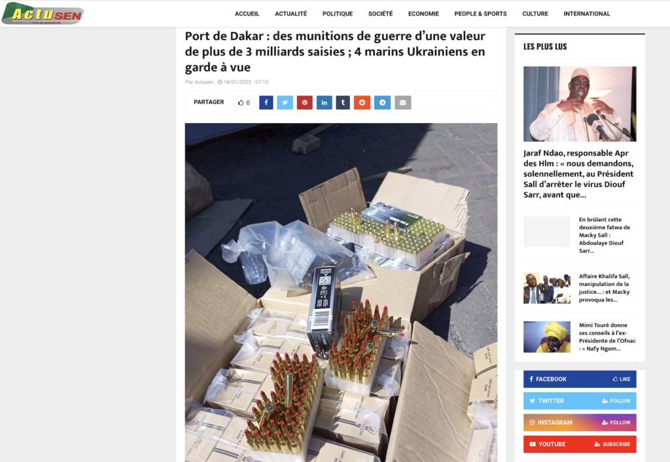Share the article via Telegram
Screen dimensions: 670x462
tap(382, 103)
